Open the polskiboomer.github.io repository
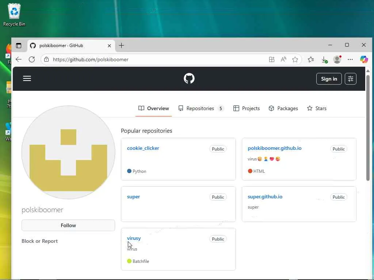Screen dimensions: 374x280 [x=275, y=148]
